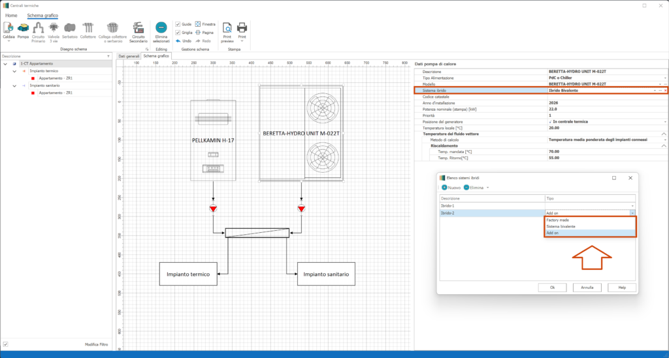Toggle the Guide checkbox
669x358 pixels.
178,24
